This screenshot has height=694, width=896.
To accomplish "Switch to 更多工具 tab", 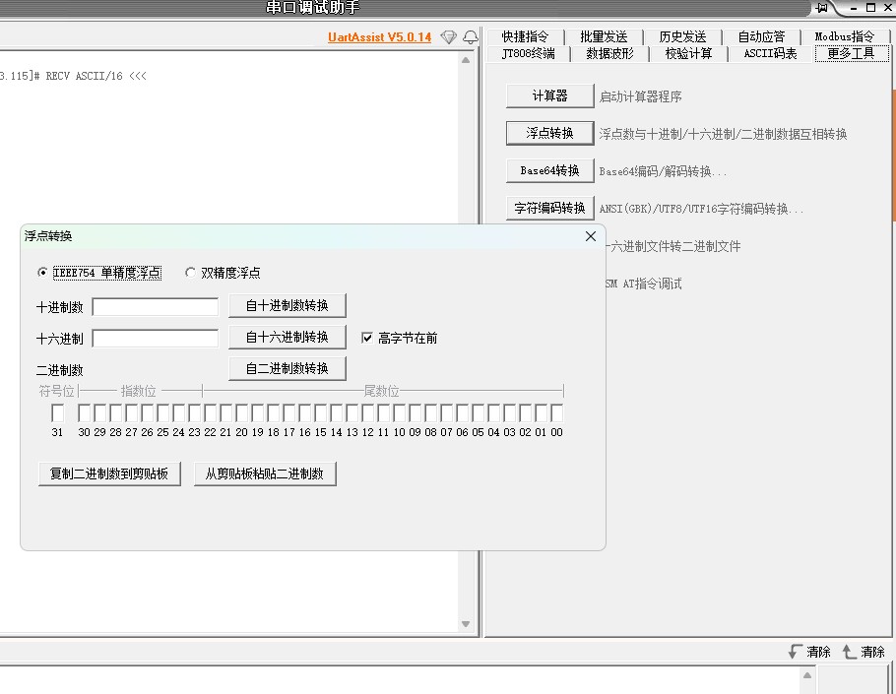I will (x=851, y=54).
